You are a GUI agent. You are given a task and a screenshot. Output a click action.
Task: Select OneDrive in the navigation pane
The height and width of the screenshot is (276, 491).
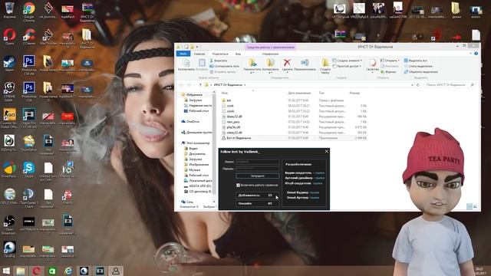coord(190,121)
